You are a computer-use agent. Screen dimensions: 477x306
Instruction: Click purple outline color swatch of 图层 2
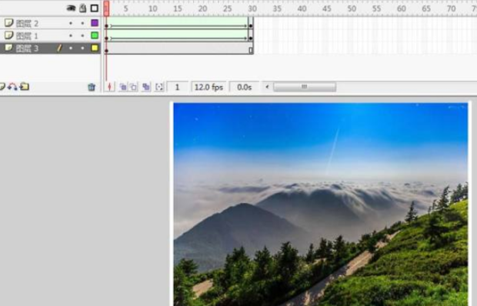pos(95,23)
